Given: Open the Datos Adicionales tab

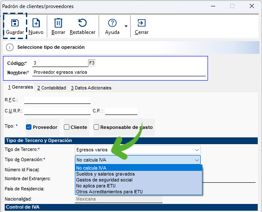Looking at the screenshot, I should pos(91,88).
